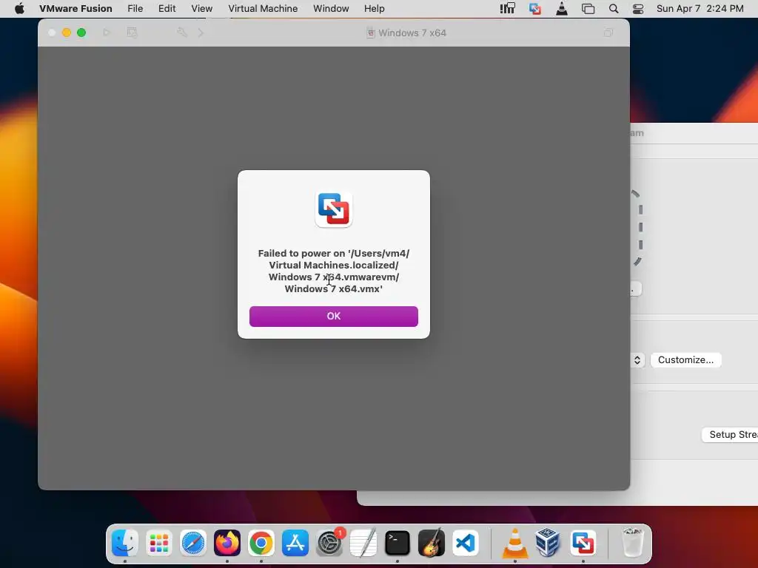Open GarageBand from the Dock
The height and width of the screenshot is (568, 758).
[432, 543]
